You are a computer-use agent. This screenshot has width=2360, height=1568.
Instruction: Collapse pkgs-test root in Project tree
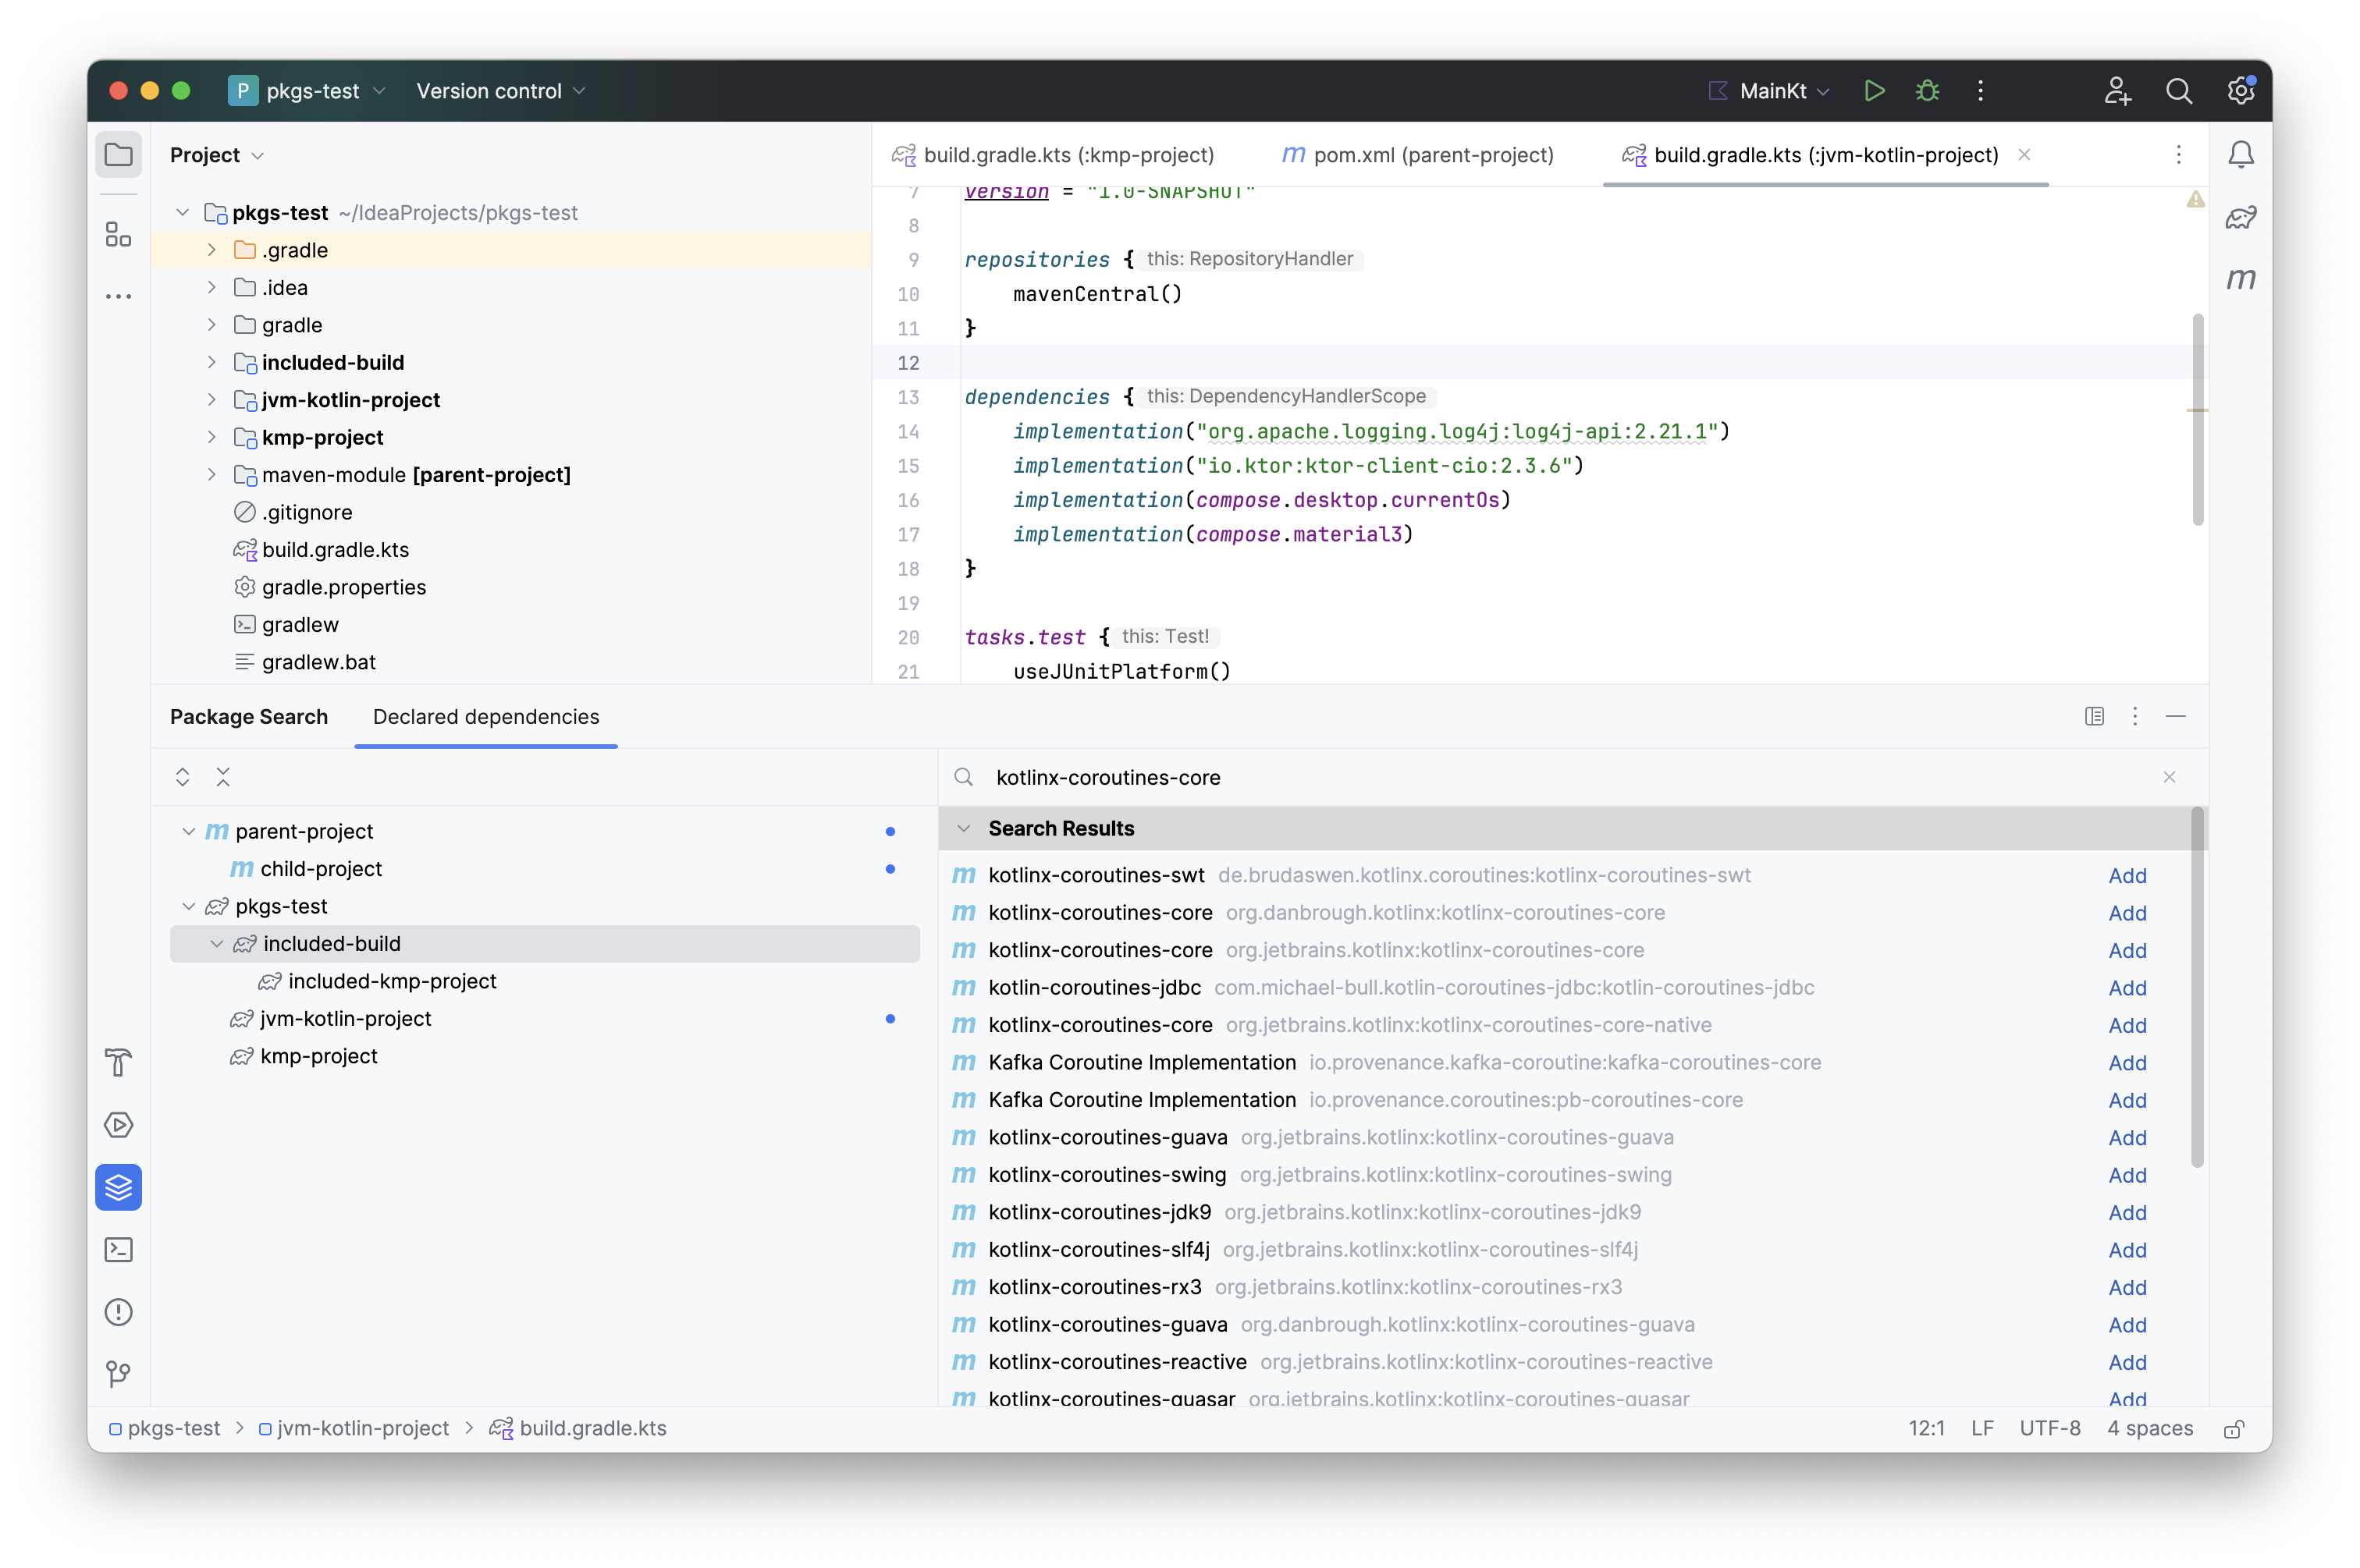[x=182, y=213]
